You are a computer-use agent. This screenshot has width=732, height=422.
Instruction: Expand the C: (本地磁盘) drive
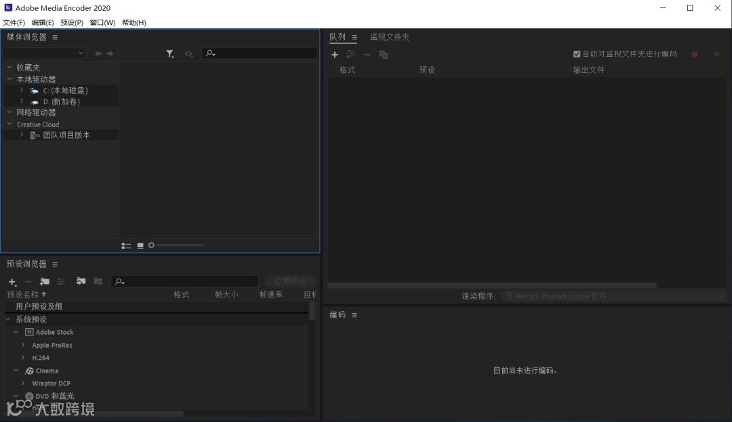tap(22, 90)
